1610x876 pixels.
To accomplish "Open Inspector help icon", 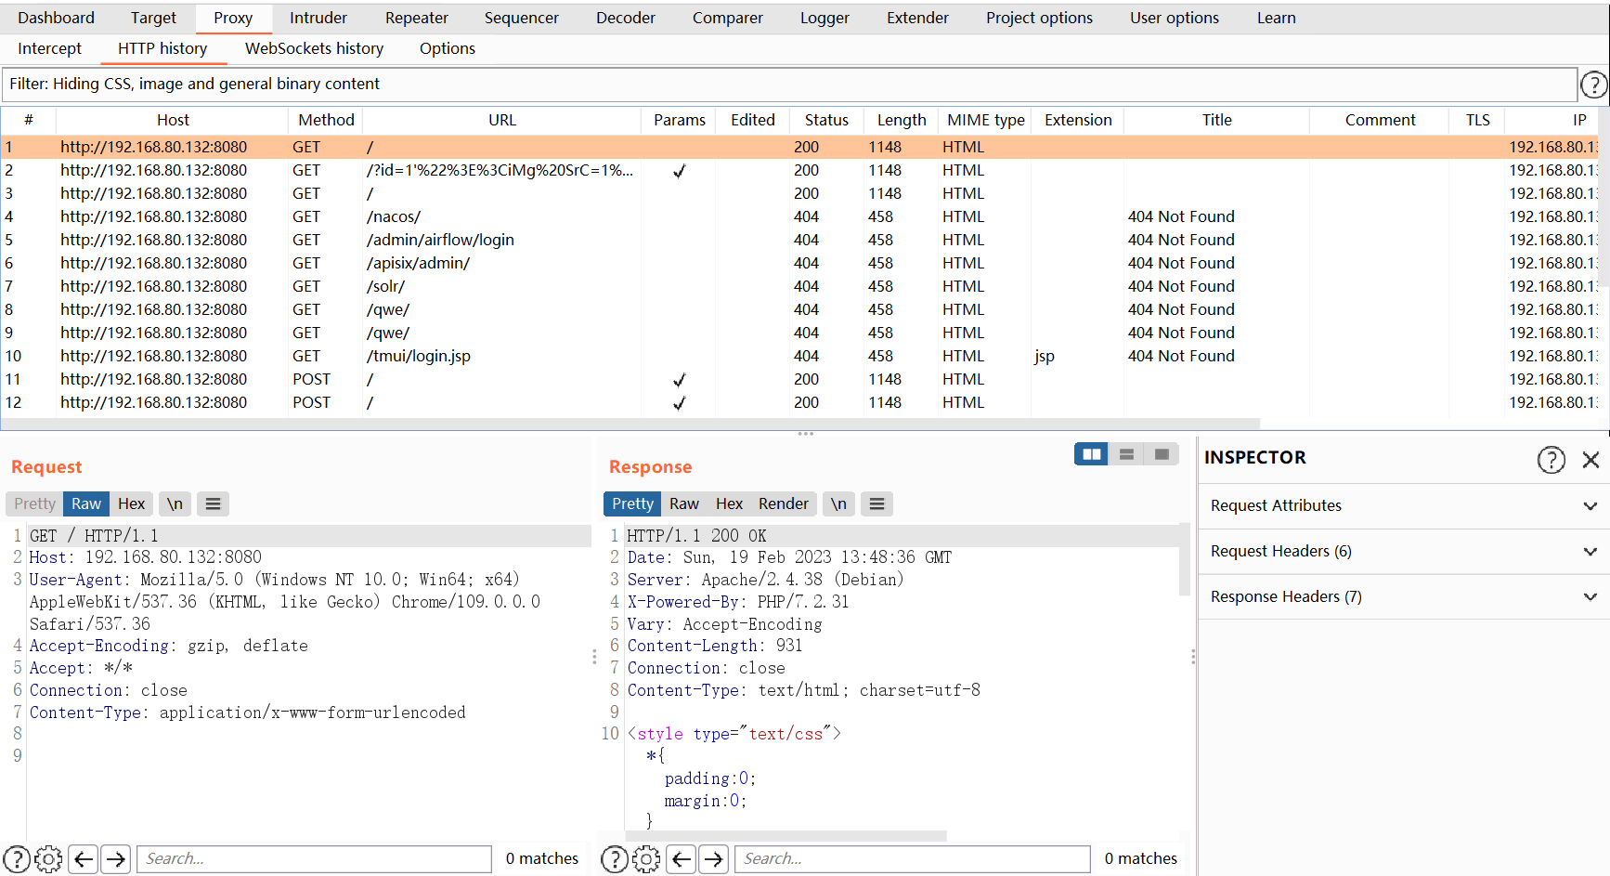I will (x=1551, y=460).
